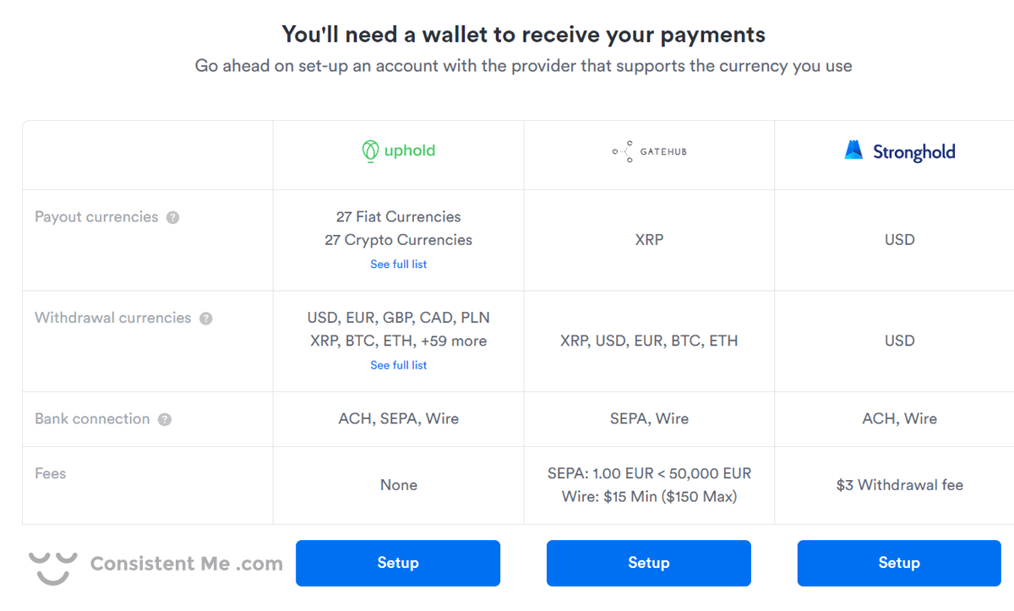This screenshot has width=1014, height=611.
Task: Click the Withdrawal currencies row label
Action: point(113,318)
